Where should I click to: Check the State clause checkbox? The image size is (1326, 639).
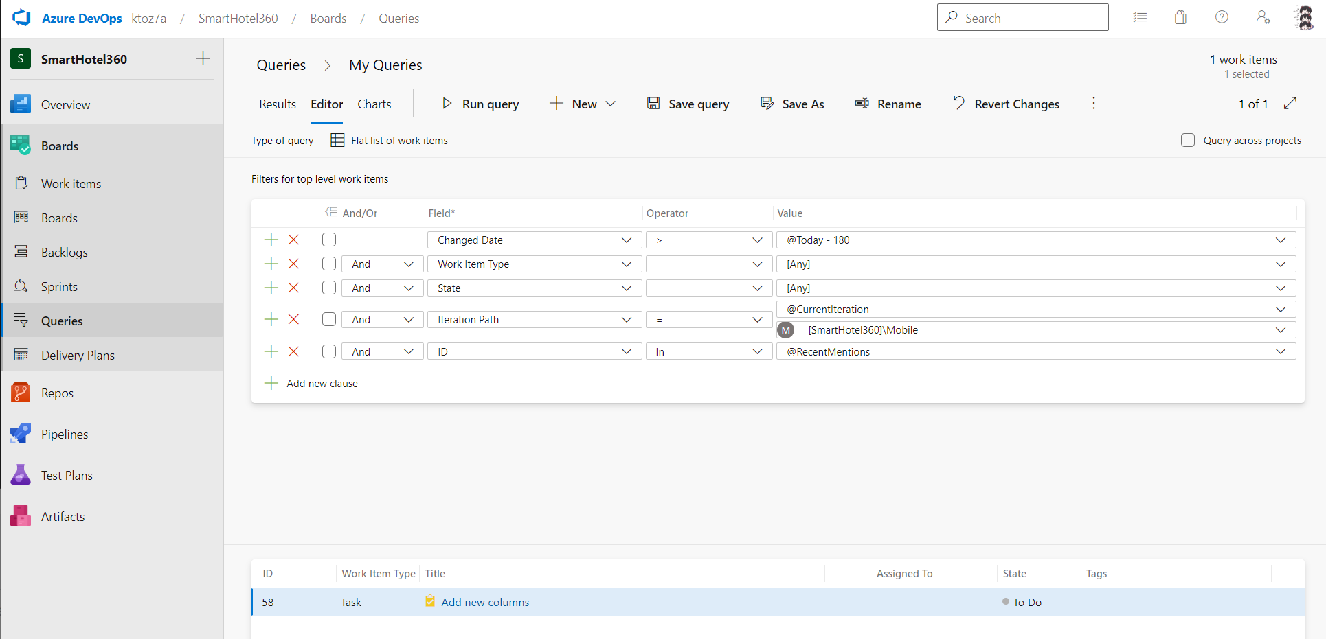329,288
